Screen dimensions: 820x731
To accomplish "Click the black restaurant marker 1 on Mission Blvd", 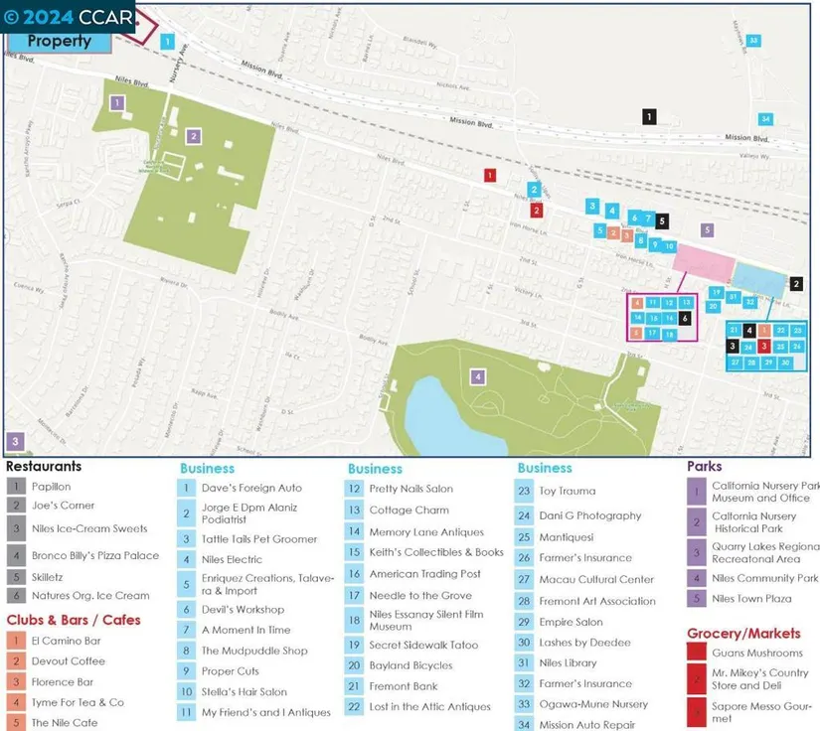I will coord(649,116).
